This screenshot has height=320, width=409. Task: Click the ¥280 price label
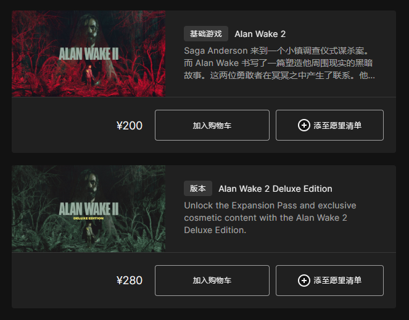[x=130, y=281]
